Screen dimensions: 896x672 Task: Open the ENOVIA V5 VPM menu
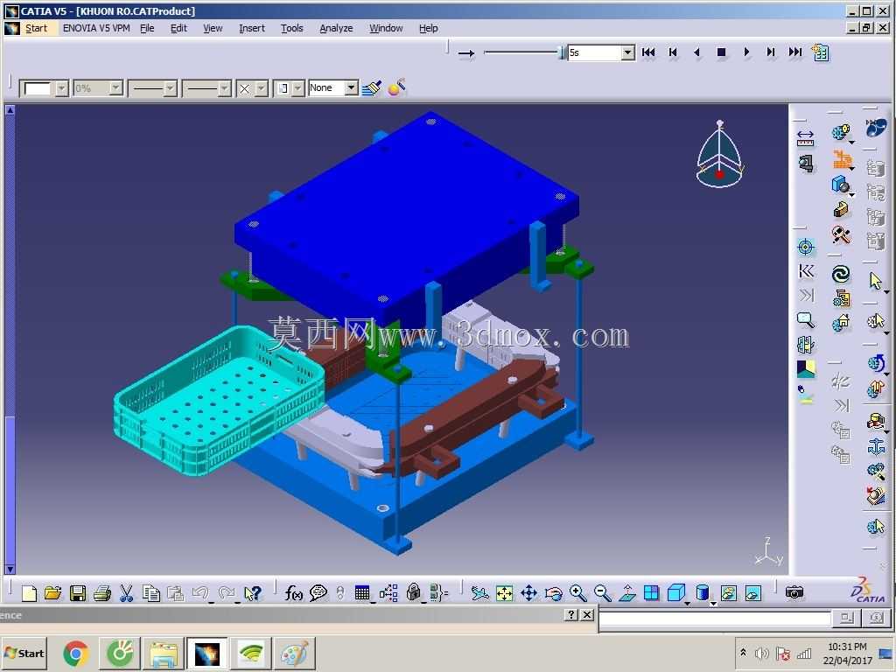tap(96, 28)
